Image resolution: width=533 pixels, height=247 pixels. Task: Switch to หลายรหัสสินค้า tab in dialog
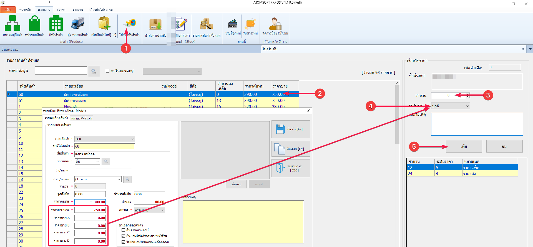[x=81, y=118]
